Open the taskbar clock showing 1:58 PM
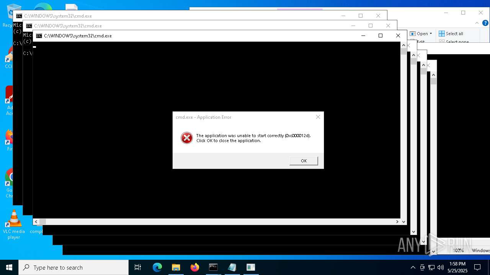This screenshot has width=490, height=275. click(x=457, y=267)
